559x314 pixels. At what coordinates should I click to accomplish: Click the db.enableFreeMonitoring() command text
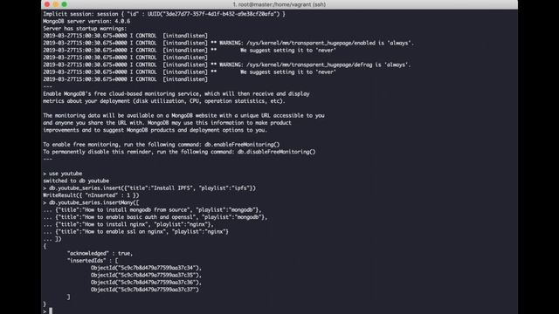[x=242, y=145]
